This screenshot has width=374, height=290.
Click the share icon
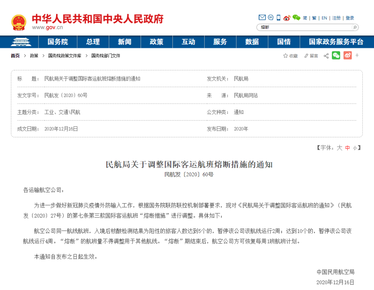point(326,56)
